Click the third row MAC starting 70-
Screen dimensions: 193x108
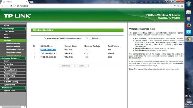[48, 57]
